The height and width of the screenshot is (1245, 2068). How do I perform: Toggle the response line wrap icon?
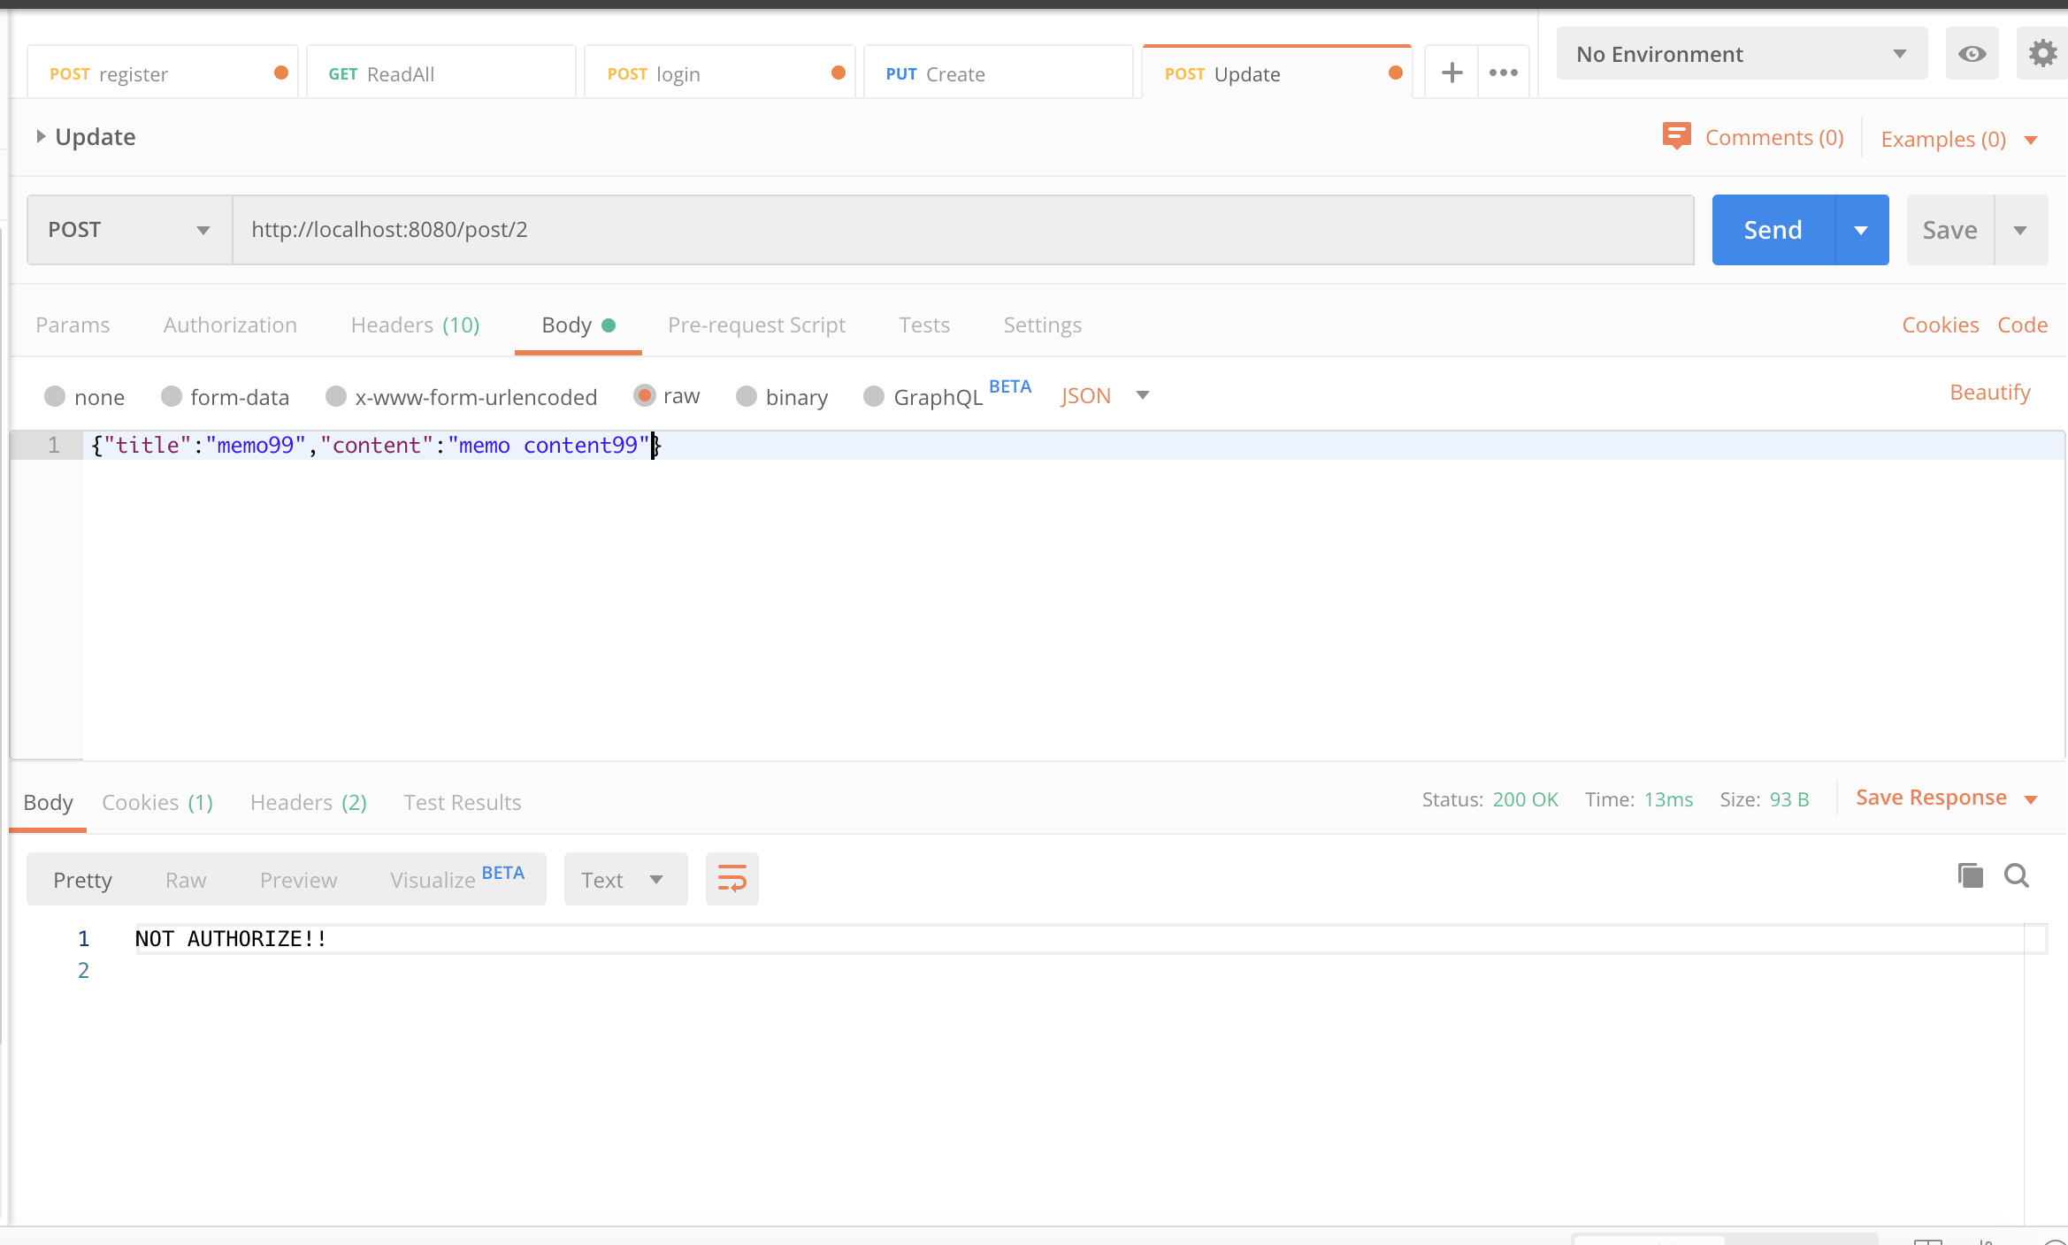[x=731, y=879]
